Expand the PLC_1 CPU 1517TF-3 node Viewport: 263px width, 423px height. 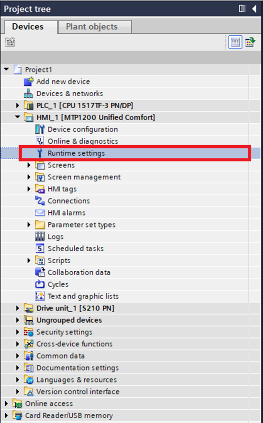(18, 106)
